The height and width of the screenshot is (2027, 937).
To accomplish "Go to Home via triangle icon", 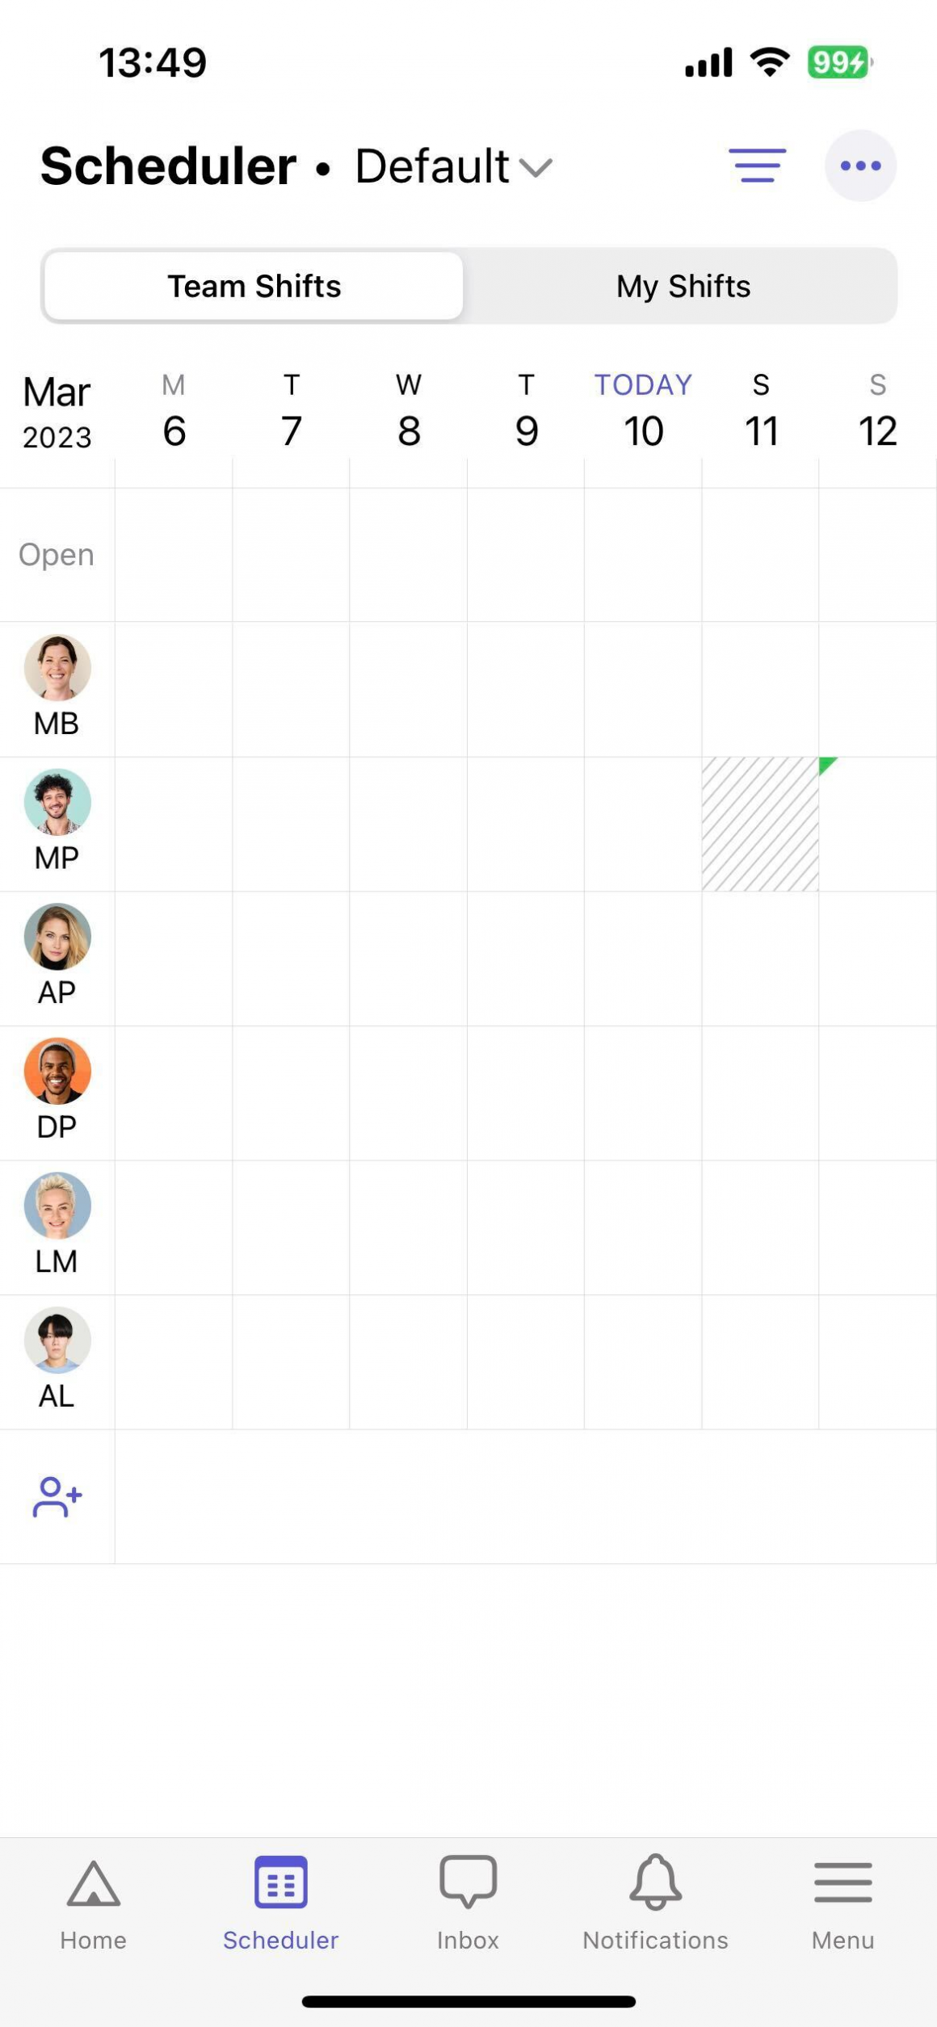I will [x=93, y=1884].
